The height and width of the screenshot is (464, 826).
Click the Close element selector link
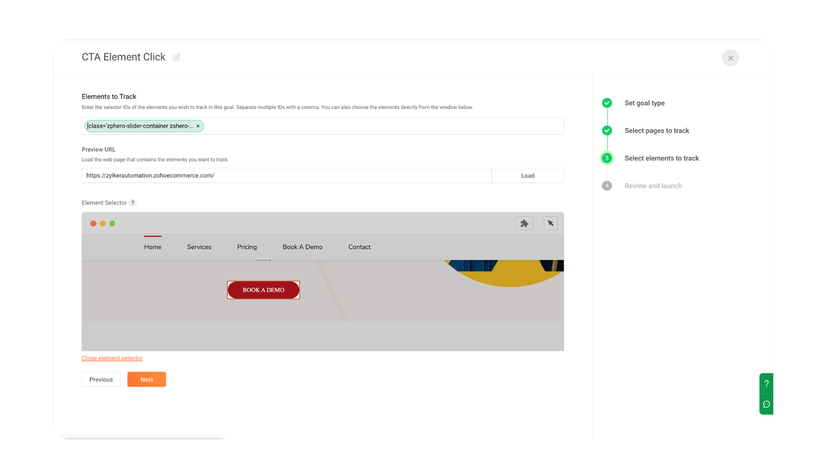point(112,358)
